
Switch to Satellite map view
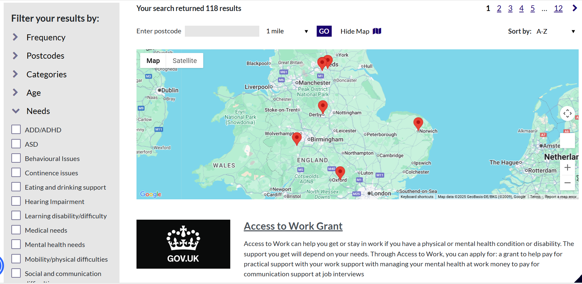185,61
